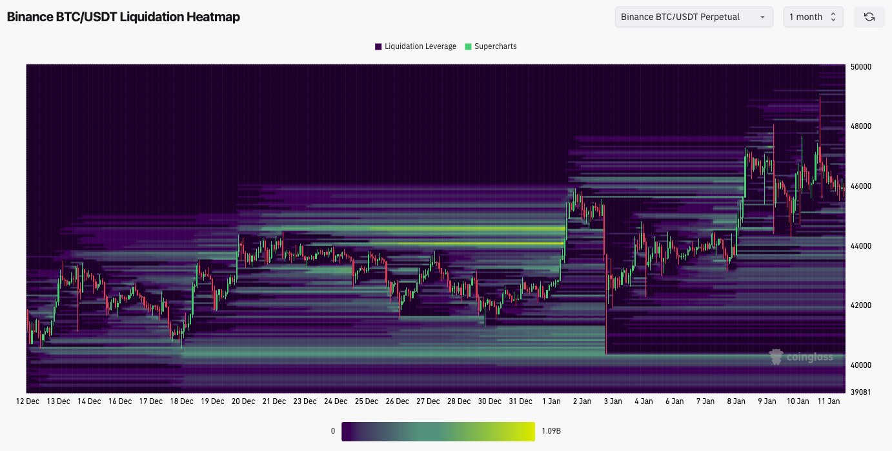This screenshot has height=451, width=892.
Task: Toggle the Liquidation Leverage legend item
Action: click(416, 46)
